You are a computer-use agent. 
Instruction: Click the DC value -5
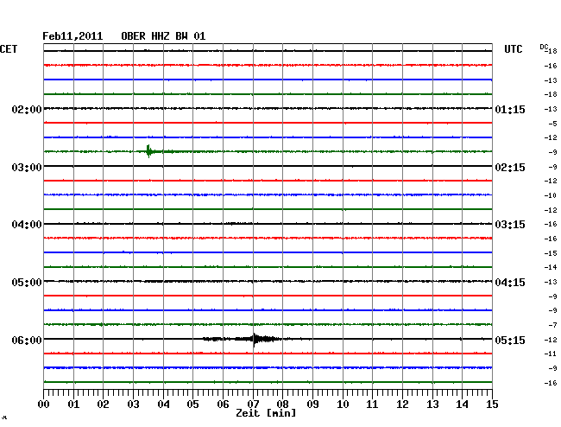pos(552,124)
